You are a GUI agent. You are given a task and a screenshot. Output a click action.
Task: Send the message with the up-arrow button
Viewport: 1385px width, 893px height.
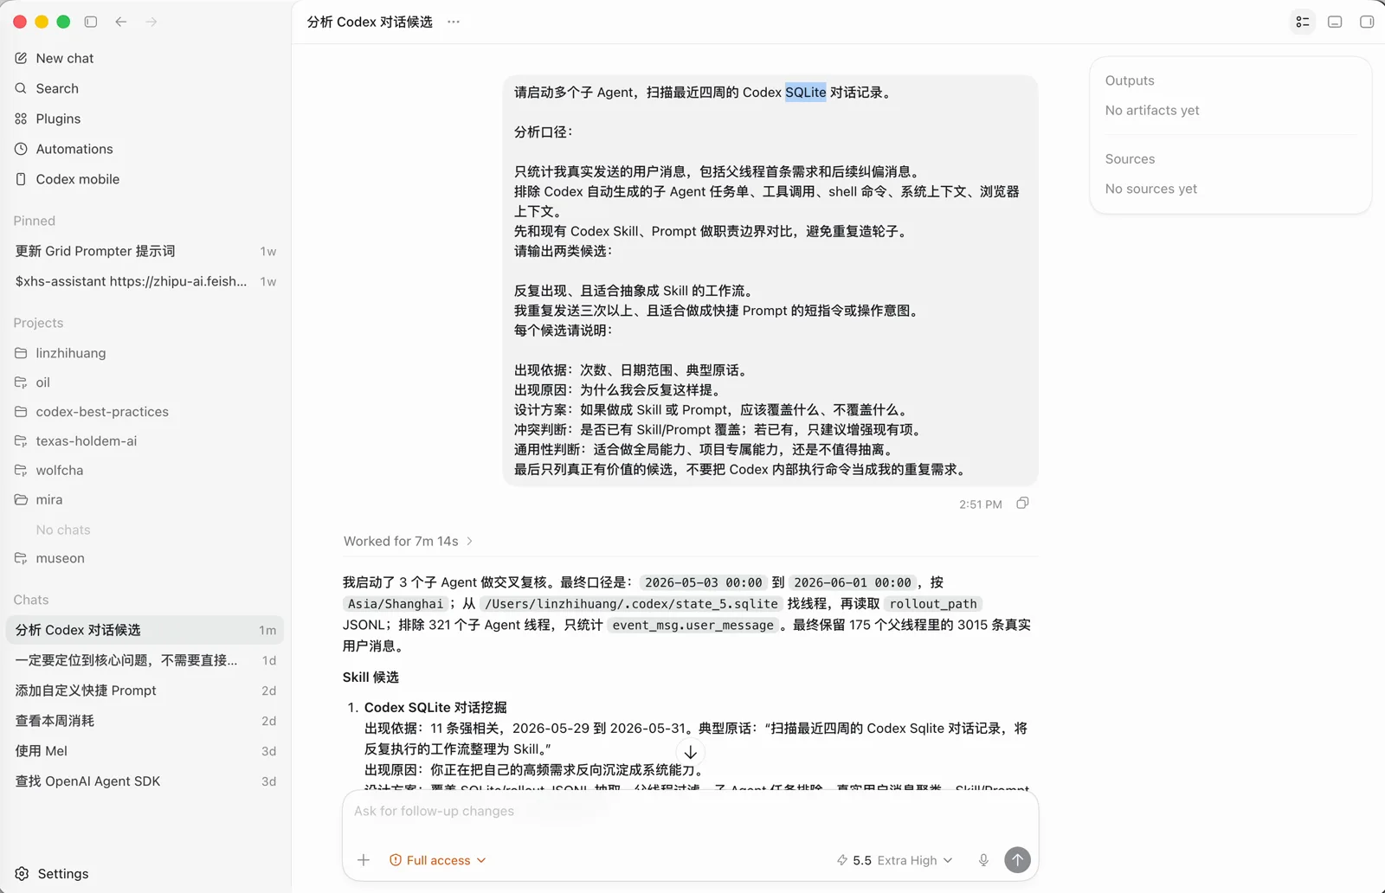tap(1017, 860)
